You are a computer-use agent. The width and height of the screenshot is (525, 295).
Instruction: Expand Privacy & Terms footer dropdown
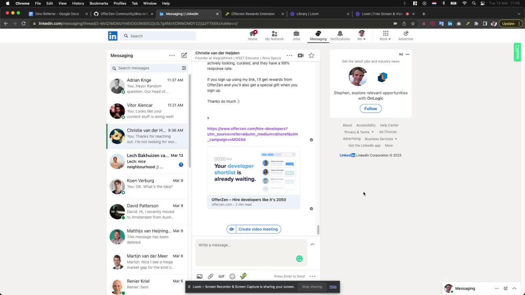(359, 132)
